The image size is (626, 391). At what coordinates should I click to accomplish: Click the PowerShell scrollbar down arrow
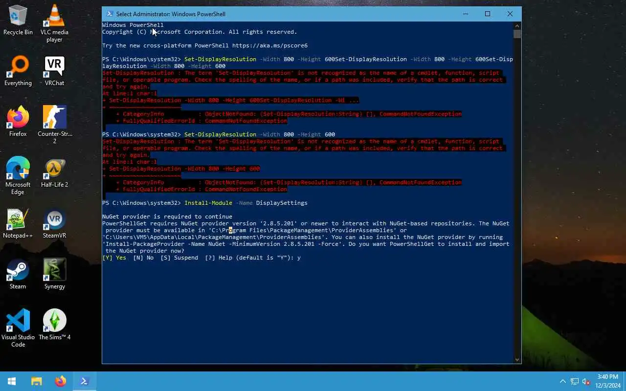click(517, 360)
